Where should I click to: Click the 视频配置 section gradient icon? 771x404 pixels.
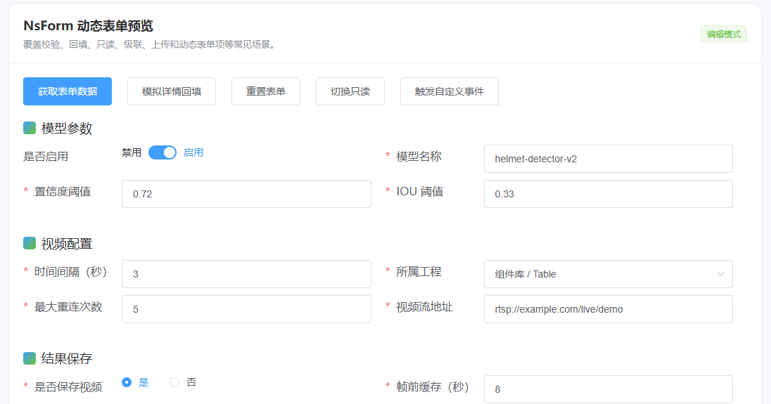tap(30, 243)
